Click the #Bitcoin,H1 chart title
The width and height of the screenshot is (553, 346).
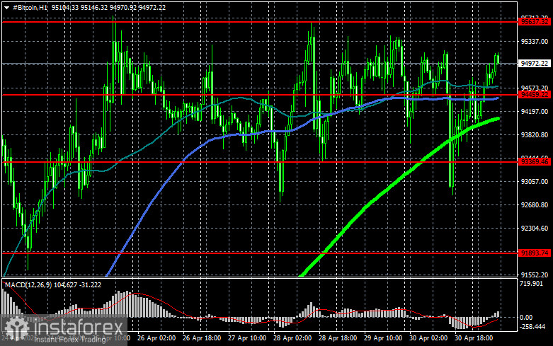(30, 7)
